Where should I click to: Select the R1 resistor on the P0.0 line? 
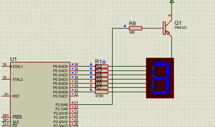click(x=101, y=66)
